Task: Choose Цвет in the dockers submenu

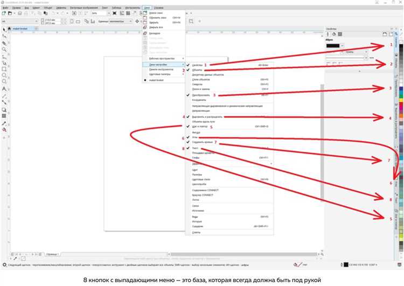Action: point(195,169)
